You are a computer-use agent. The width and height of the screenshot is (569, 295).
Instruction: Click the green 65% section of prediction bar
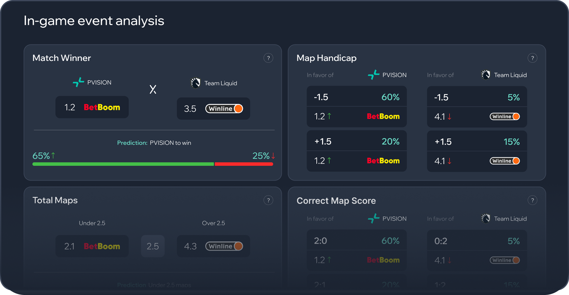pyautogui.click(x=123, y=164)
